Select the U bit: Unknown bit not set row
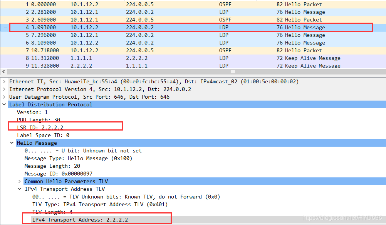 click(x=83, y=151)
